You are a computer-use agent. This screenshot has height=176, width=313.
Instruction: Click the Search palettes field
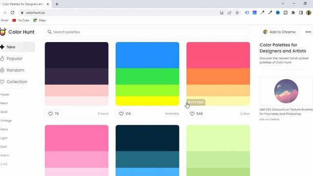click(147, 32)
